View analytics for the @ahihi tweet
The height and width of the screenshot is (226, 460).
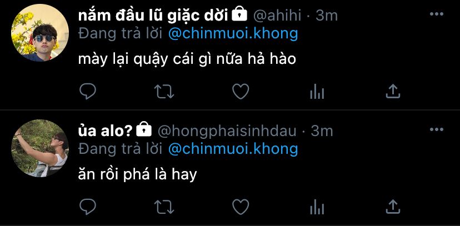[x=317, y=92]
